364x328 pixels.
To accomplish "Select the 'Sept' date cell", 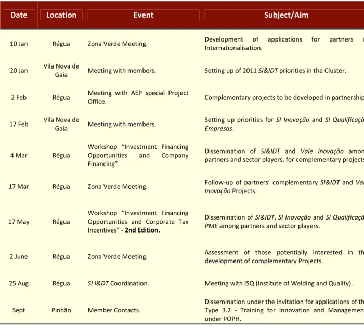I will 19,310.
